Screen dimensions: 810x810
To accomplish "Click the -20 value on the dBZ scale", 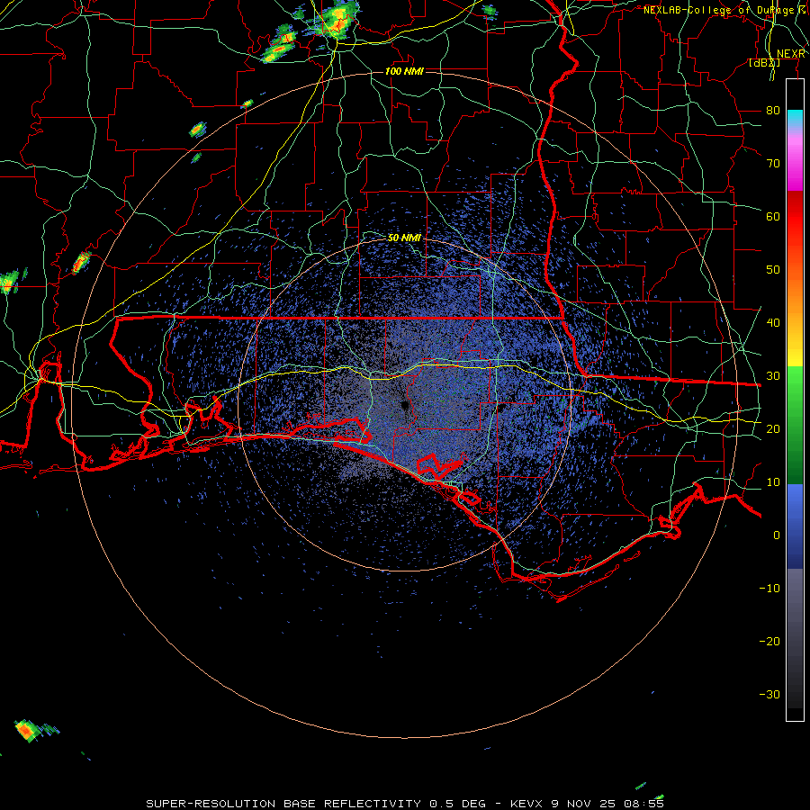I will coord(769,642).
